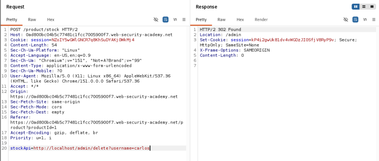The image size is (379, 161).
Task: Click the Sec-Ch-Ua-Platform "Linux" header
Action: click(45, 50)
